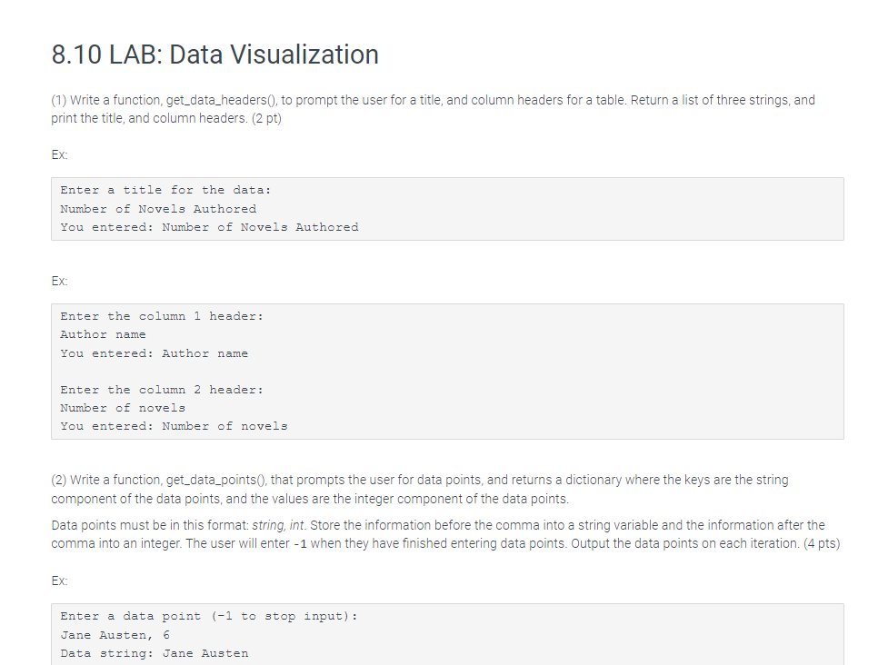Click "Enter a data point (-1 to stop input):"
The height and width of the screenshot is (665, 888).
209,616
